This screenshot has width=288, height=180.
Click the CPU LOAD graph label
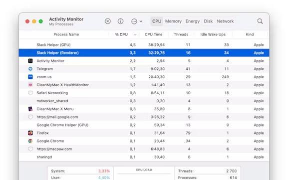click(144, 170)
